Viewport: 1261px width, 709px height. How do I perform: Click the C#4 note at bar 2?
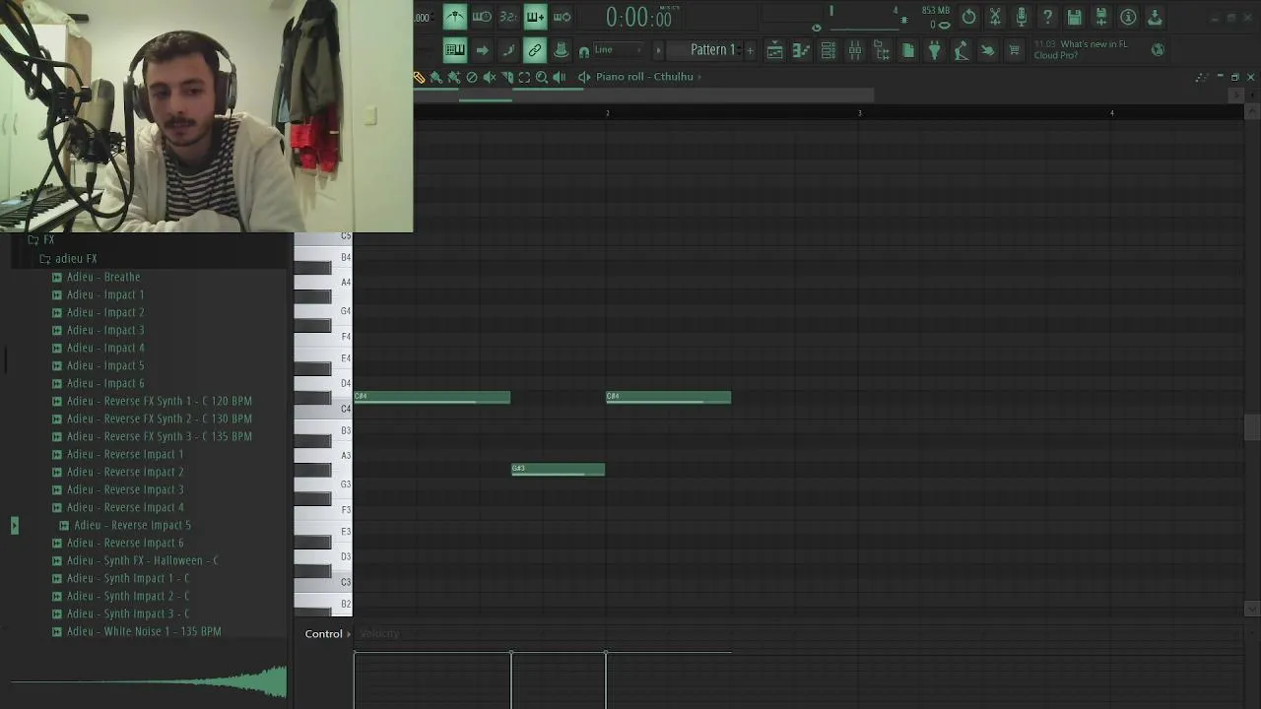[x=669, y=397]
